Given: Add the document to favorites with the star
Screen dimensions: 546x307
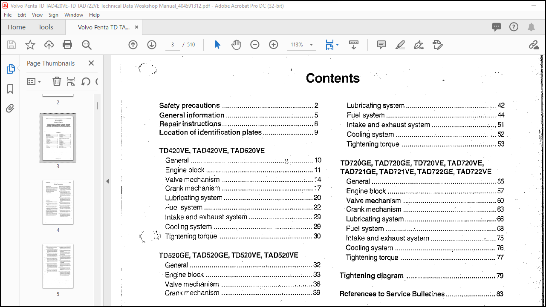Looking at the screenshot, I should (x=30, y=45).
